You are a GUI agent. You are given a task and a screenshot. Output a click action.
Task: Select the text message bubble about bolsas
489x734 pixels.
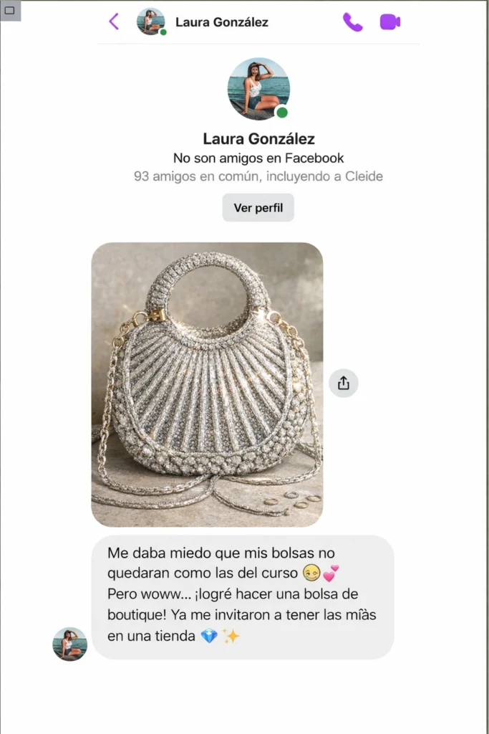pos(243,597)
